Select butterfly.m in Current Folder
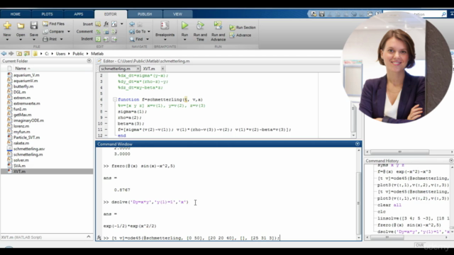Viewport: 454px width, 255px height. pos(23,86)
